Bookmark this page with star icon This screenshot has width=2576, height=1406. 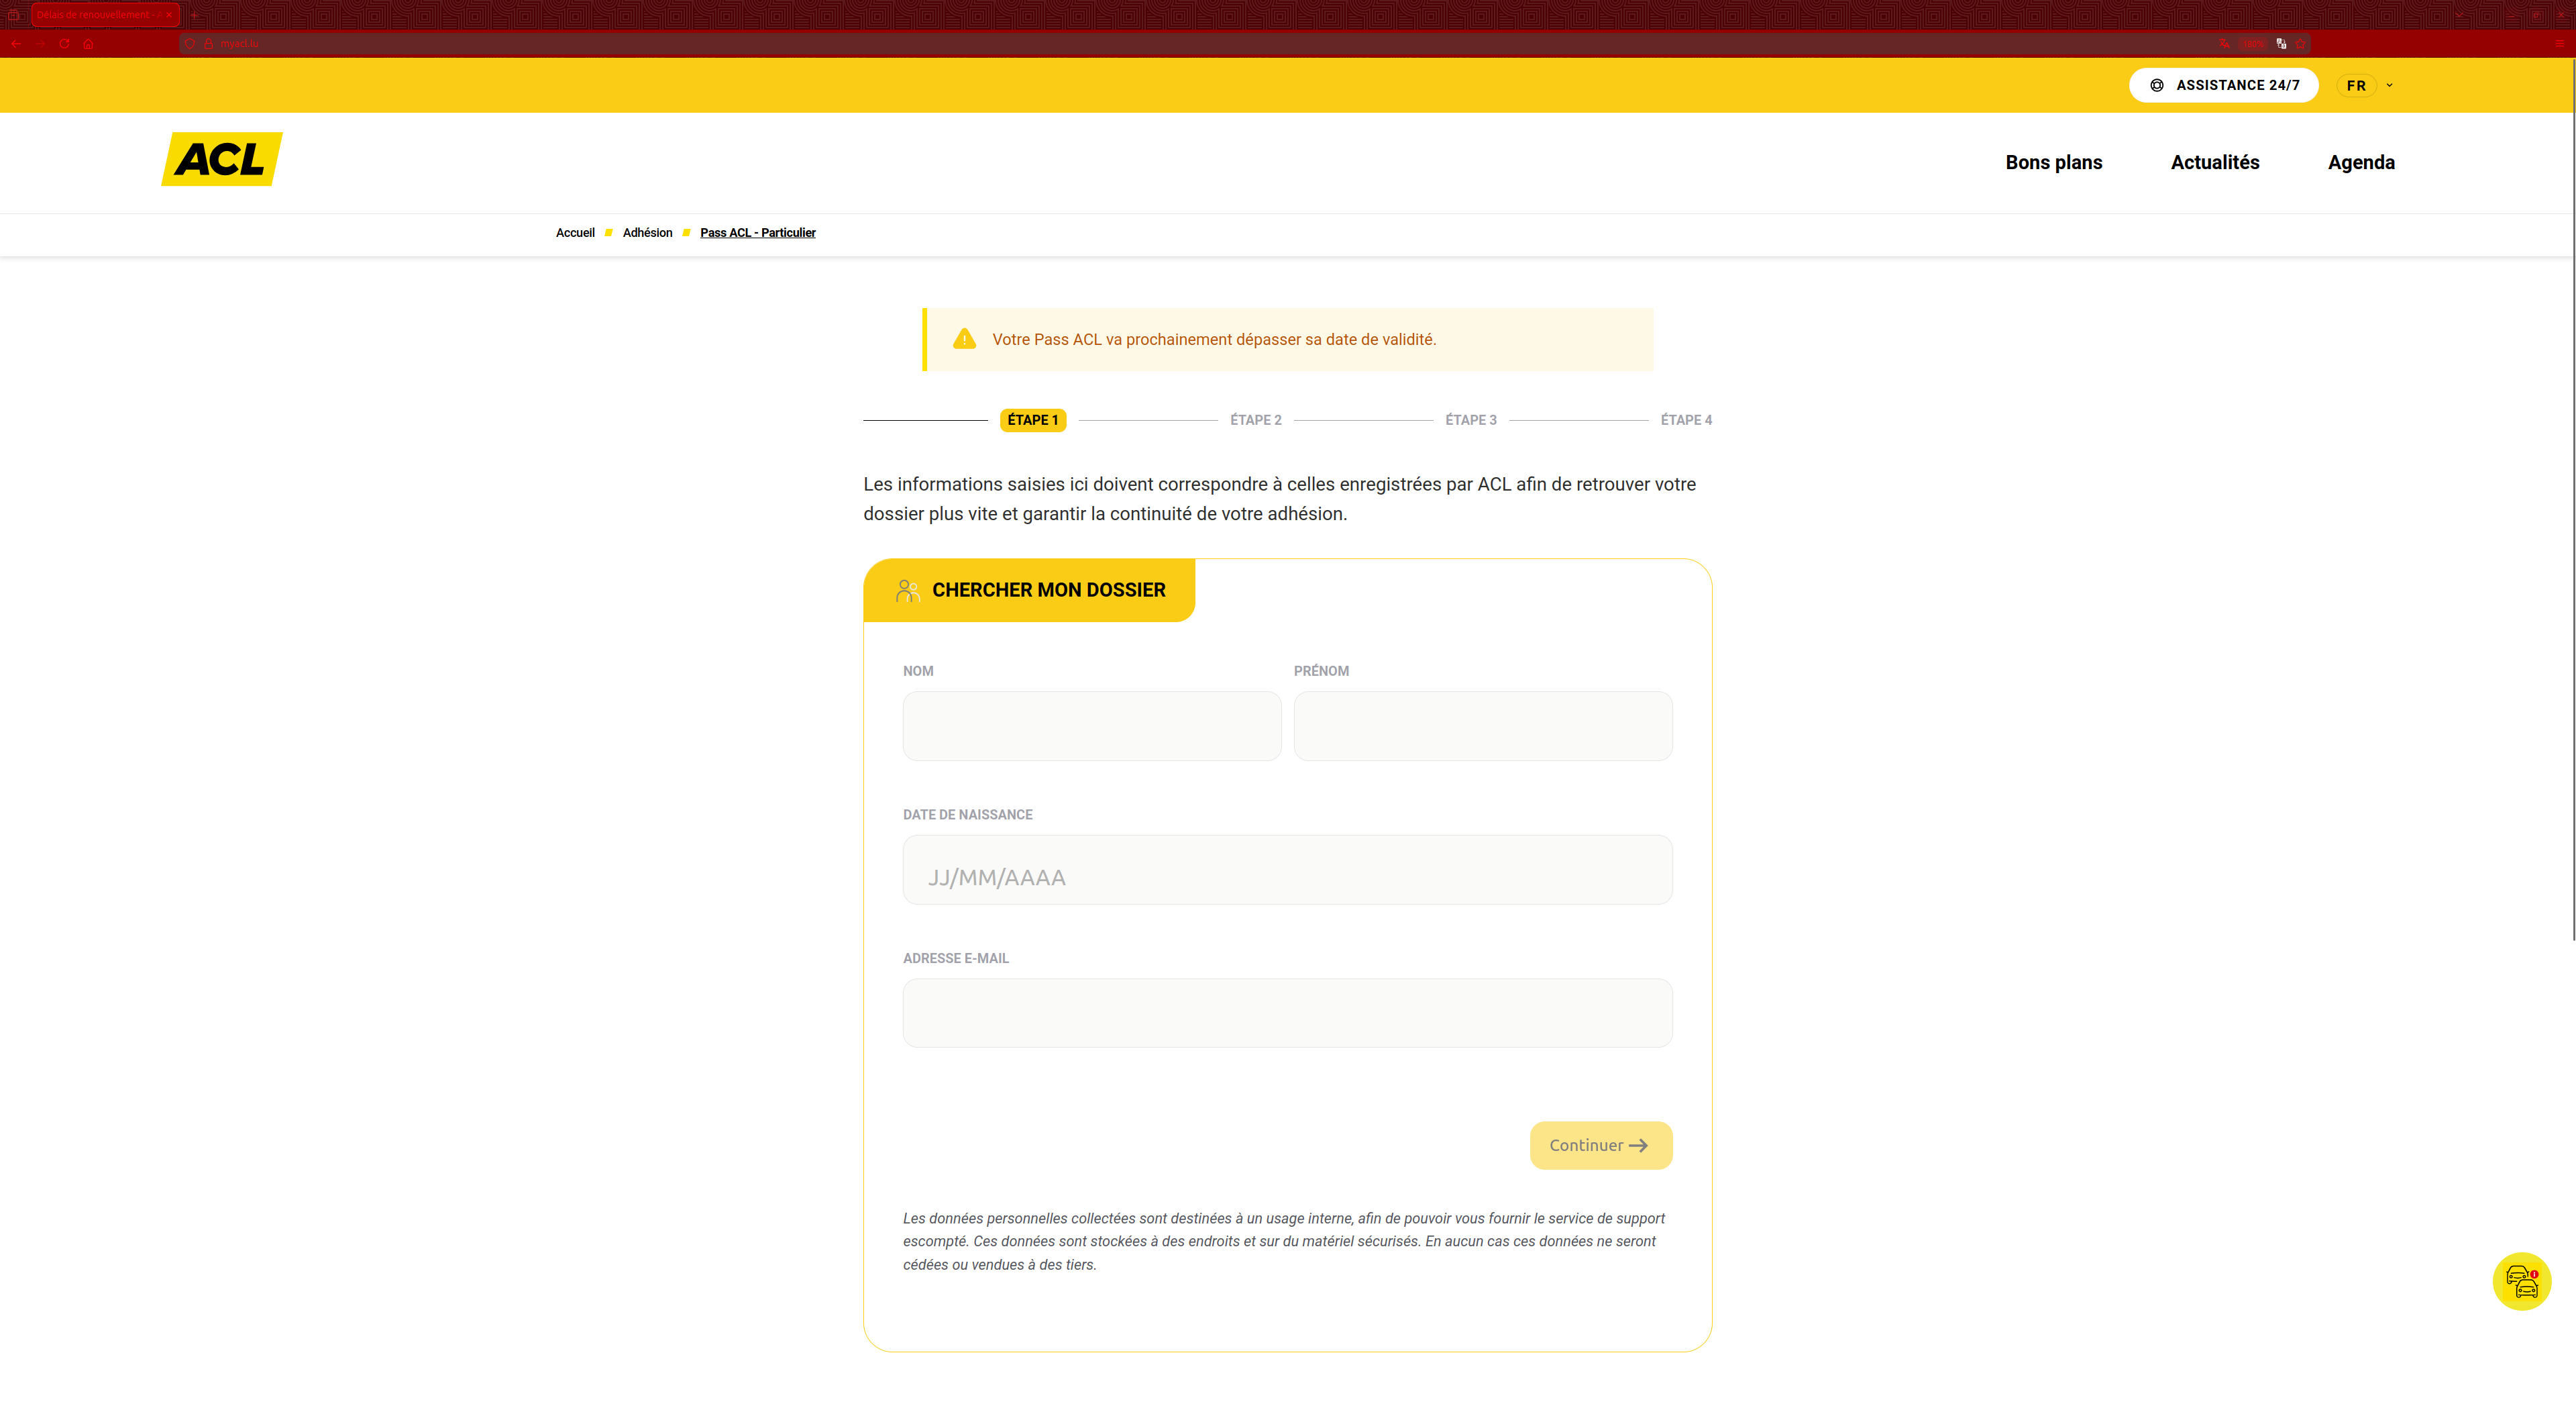point(2300,44)
